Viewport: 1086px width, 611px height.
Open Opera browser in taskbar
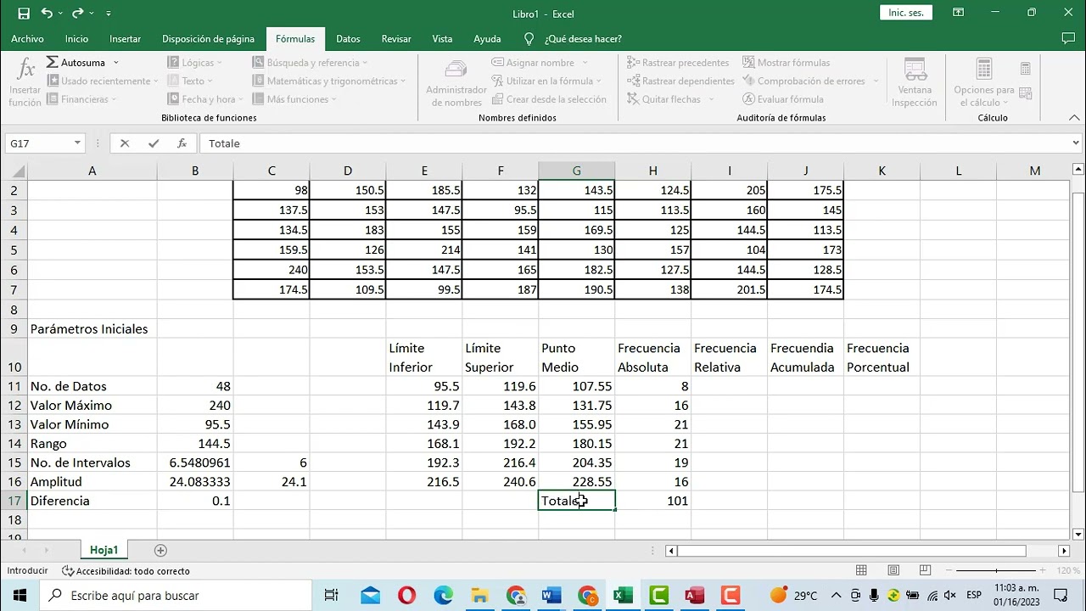click(x=406, y=595)
